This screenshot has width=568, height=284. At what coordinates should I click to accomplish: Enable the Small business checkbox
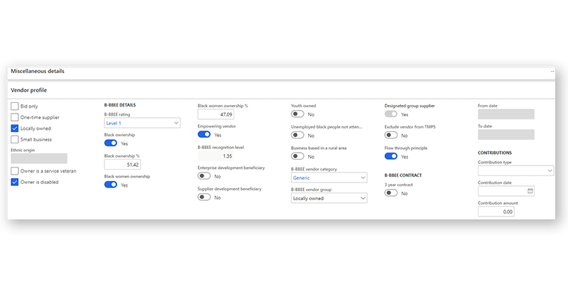pyautogui.click(x=16, y=140)
